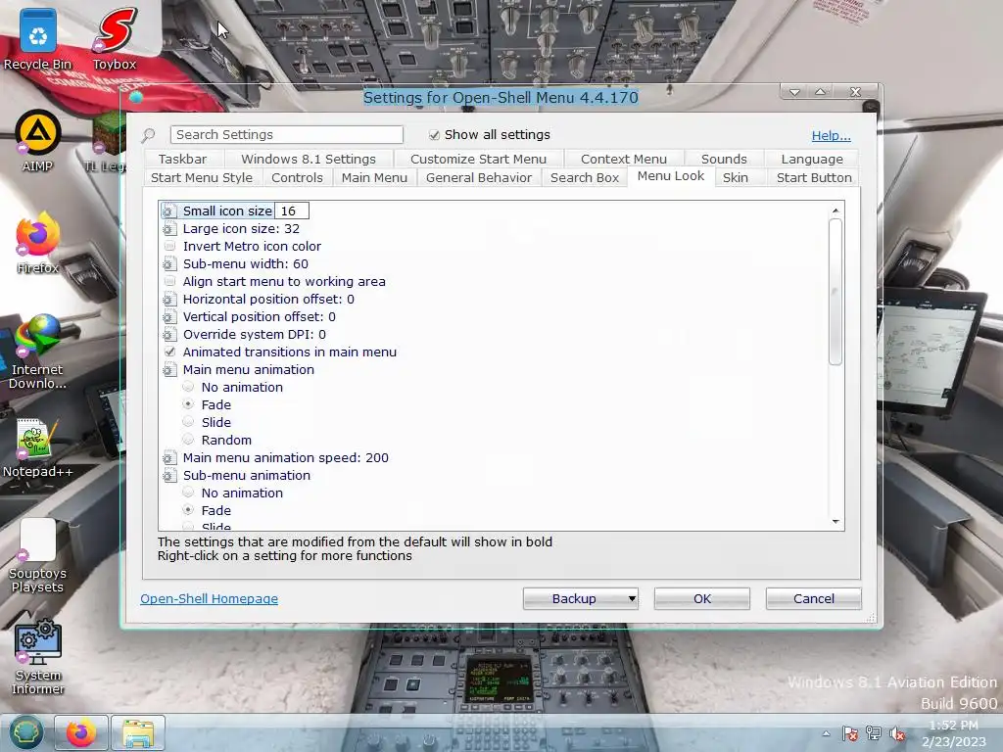
Task: Click the Small icon size value field
Action: [x=292, y=211]
